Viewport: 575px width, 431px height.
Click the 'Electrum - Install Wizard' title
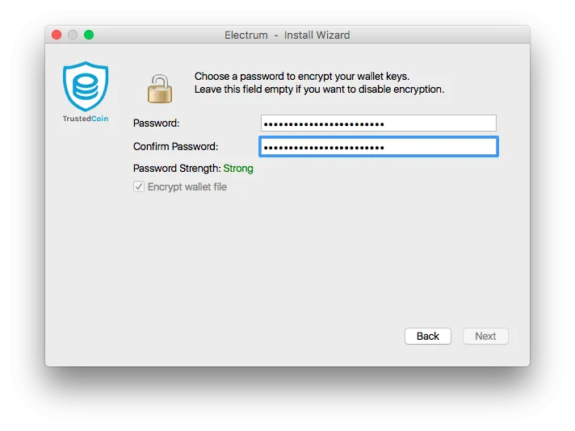coord(287,36)
